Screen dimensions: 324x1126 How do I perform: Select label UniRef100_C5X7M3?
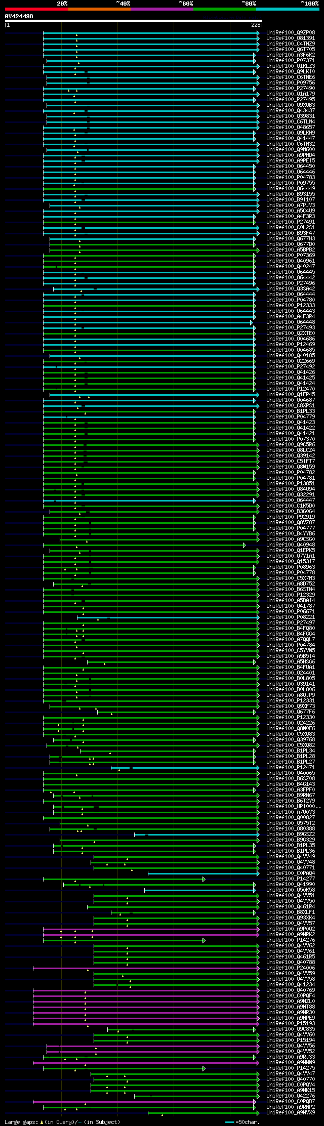tap(291, 578)
